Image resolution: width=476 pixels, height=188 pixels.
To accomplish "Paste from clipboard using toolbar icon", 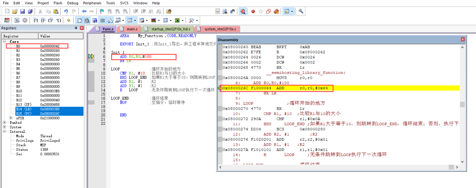I will click(x=56, y=11).
